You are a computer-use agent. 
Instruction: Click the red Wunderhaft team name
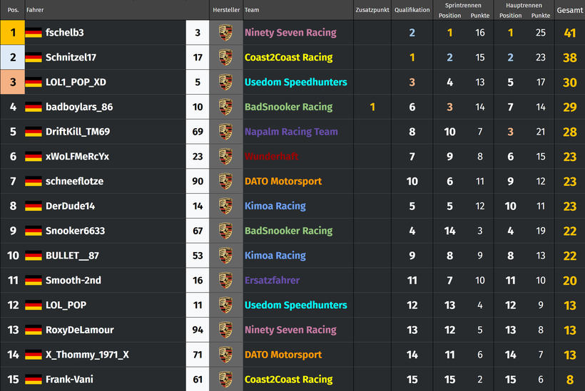click(272, 157)
